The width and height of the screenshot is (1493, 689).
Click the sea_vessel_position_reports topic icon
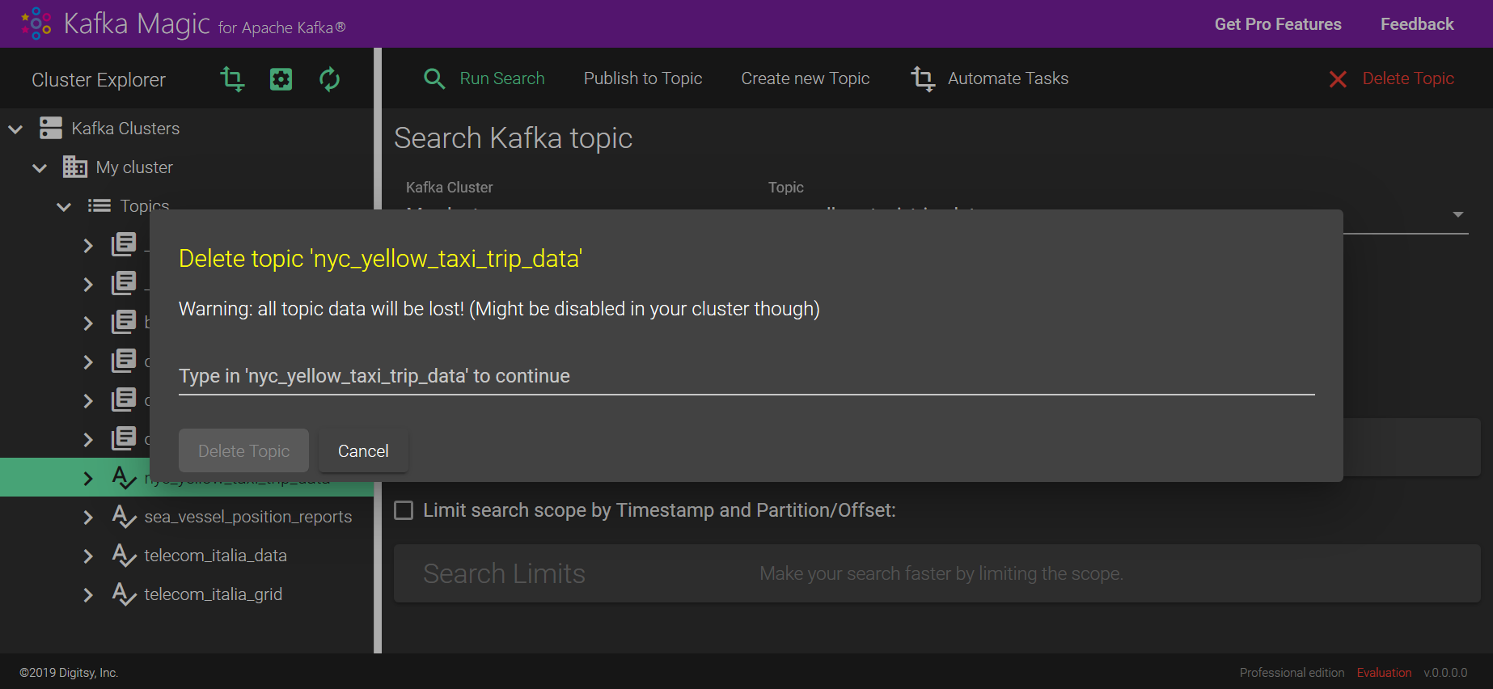pos(124,517)
